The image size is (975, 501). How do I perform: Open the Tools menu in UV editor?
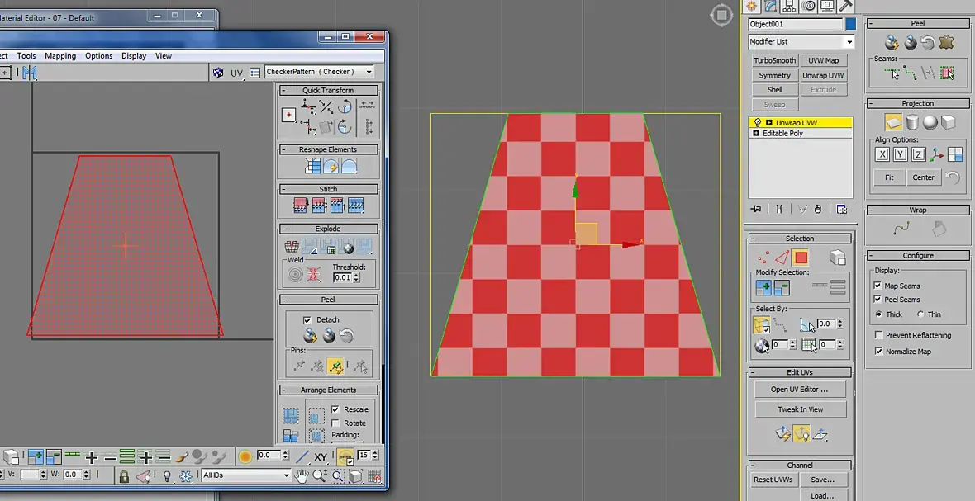[x=26, y=56]
